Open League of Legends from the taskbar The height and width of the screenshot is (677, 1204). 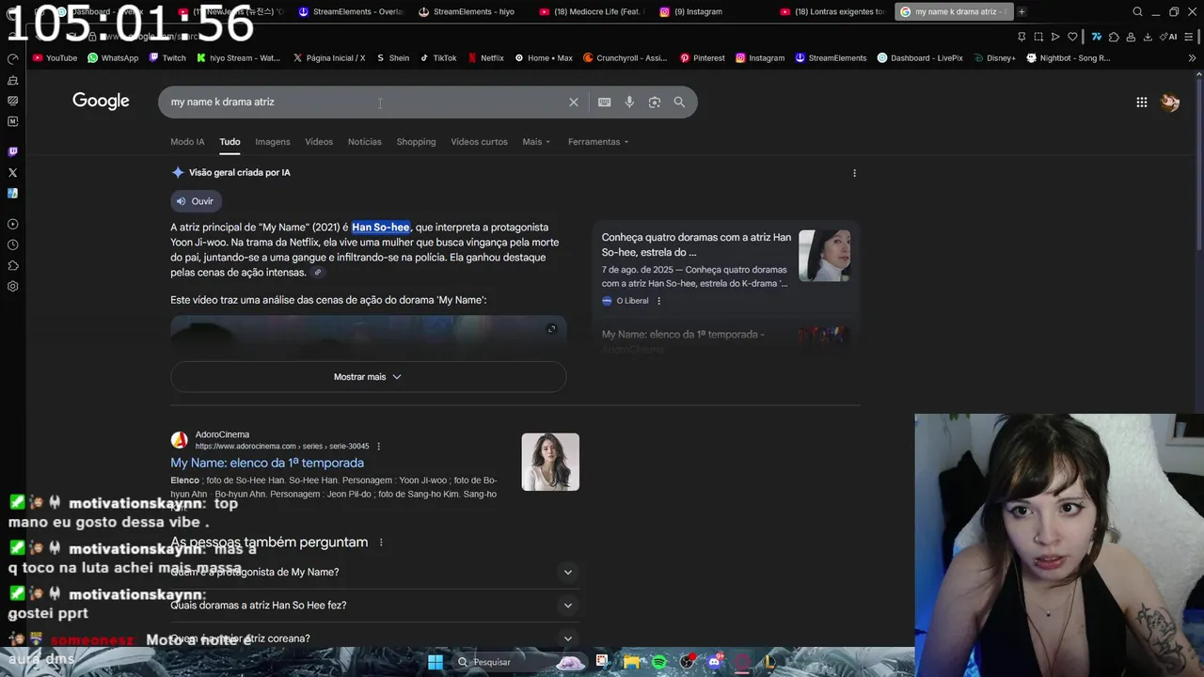point(768,662)
